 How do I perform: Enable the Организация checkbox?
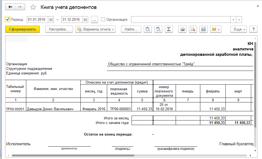pos(103,19)
